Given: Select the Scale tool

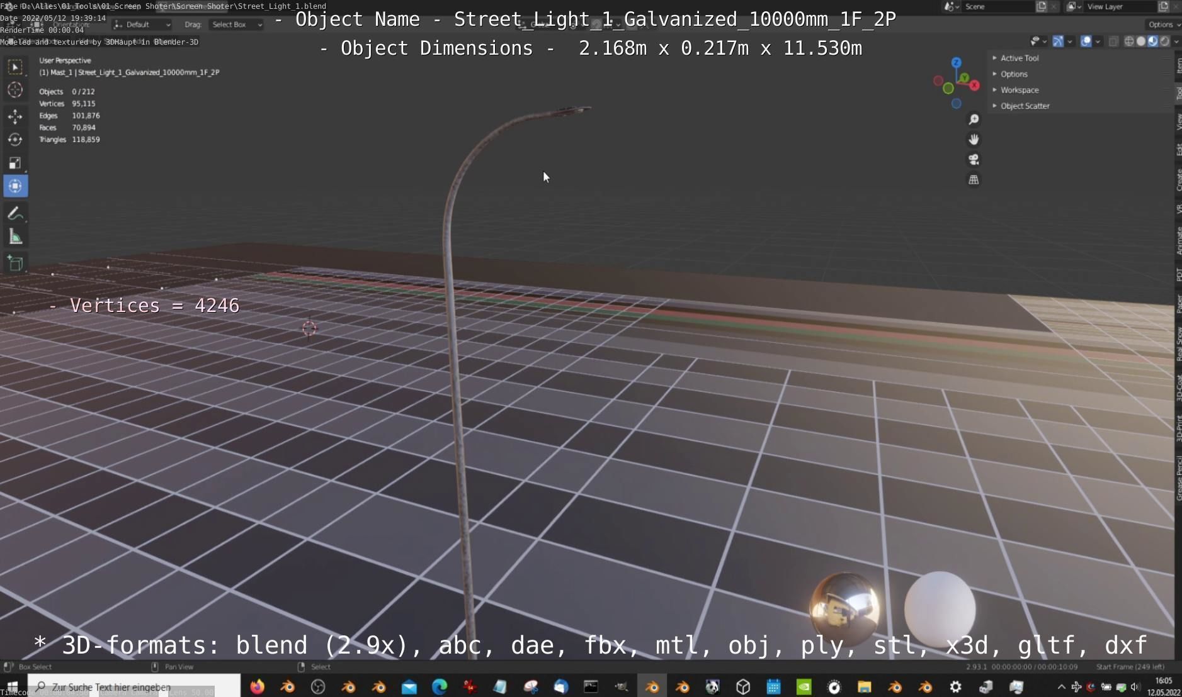Looking at the screenshot, I should click(15, 163).
